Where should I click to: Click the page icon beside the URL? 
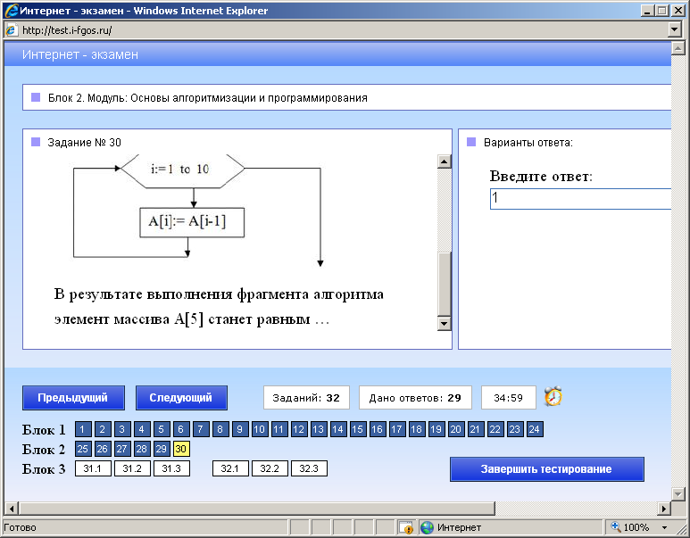point(11,30)
